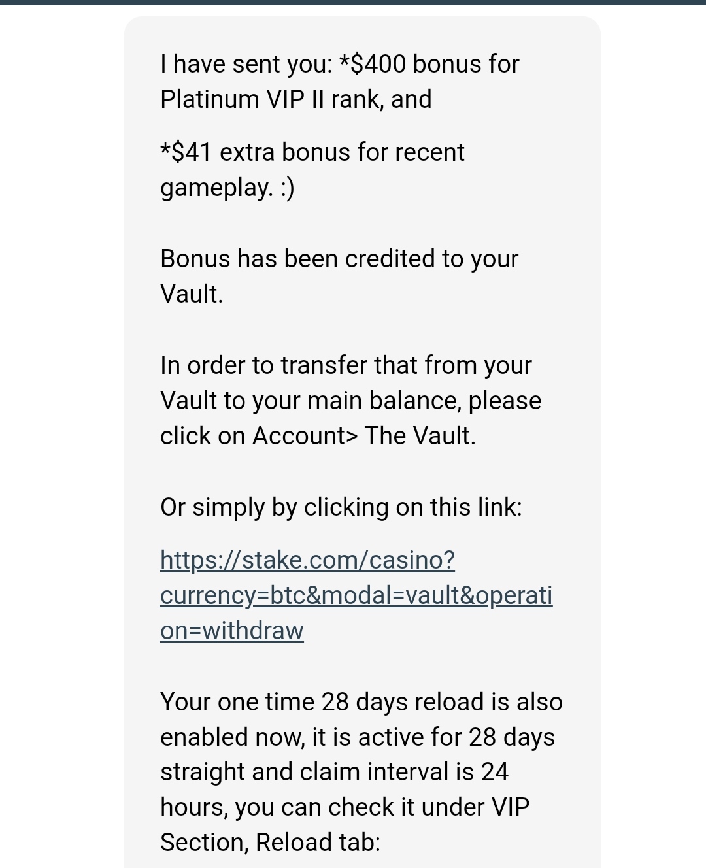The image size is (706, 868).
Task: Click the dark header bar at top
Action: [353, 3]
